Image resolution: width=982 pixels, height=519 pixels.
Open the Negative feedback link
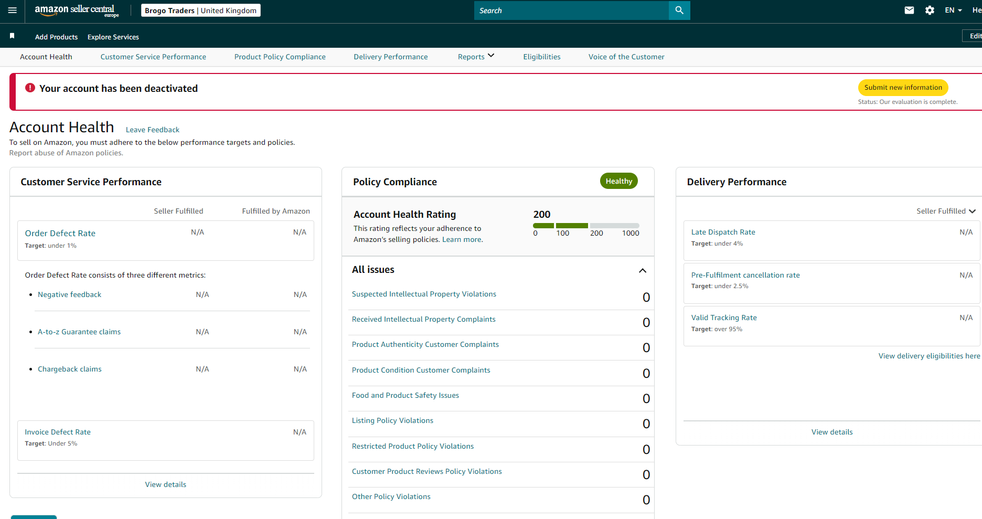70,294
